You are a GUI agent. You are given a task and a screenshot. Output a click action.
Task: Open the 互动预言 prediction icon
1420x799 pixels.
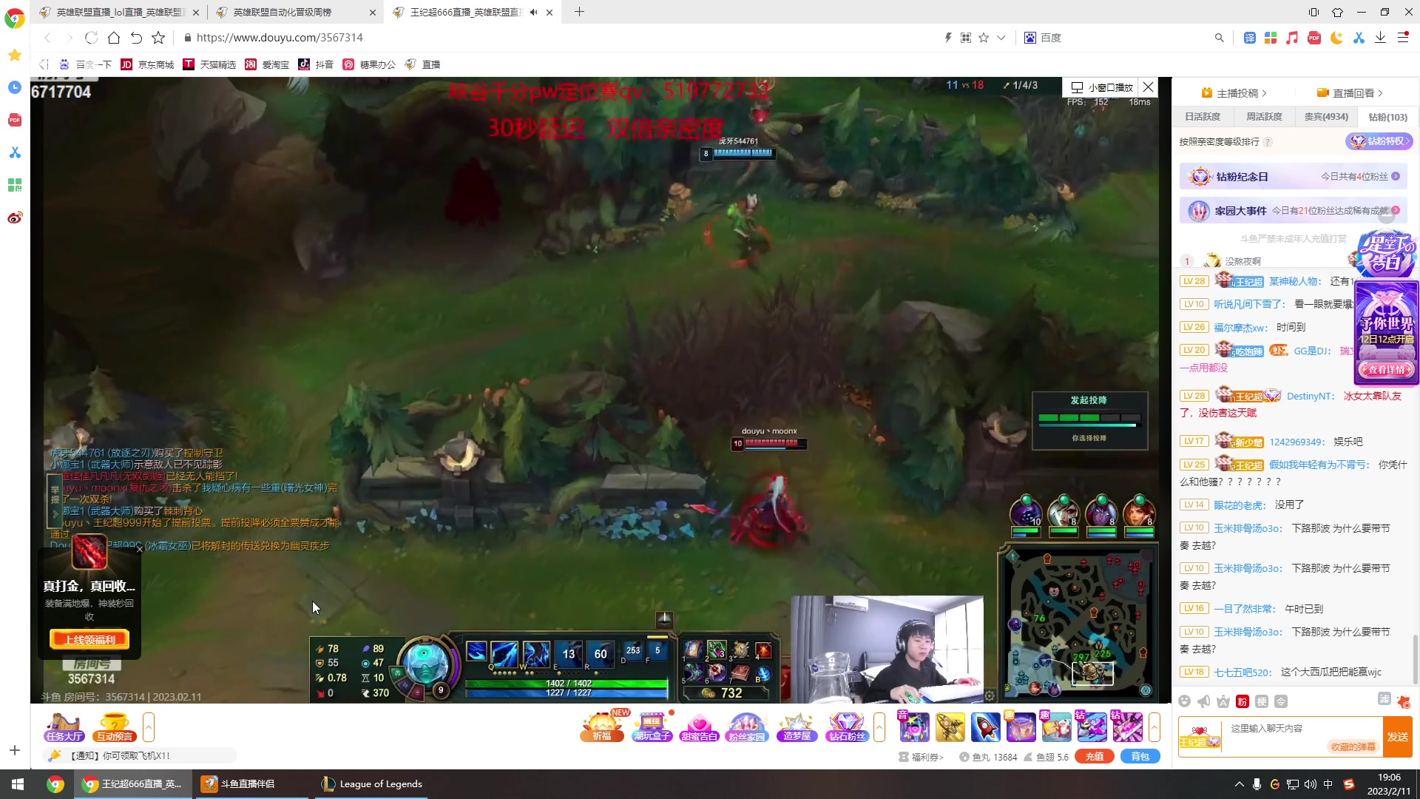pos(115,726)
